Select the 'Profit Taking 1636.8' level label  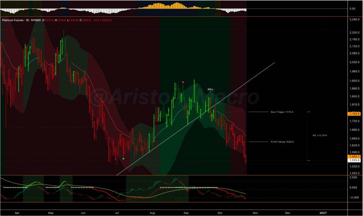(x=282, y=142)
